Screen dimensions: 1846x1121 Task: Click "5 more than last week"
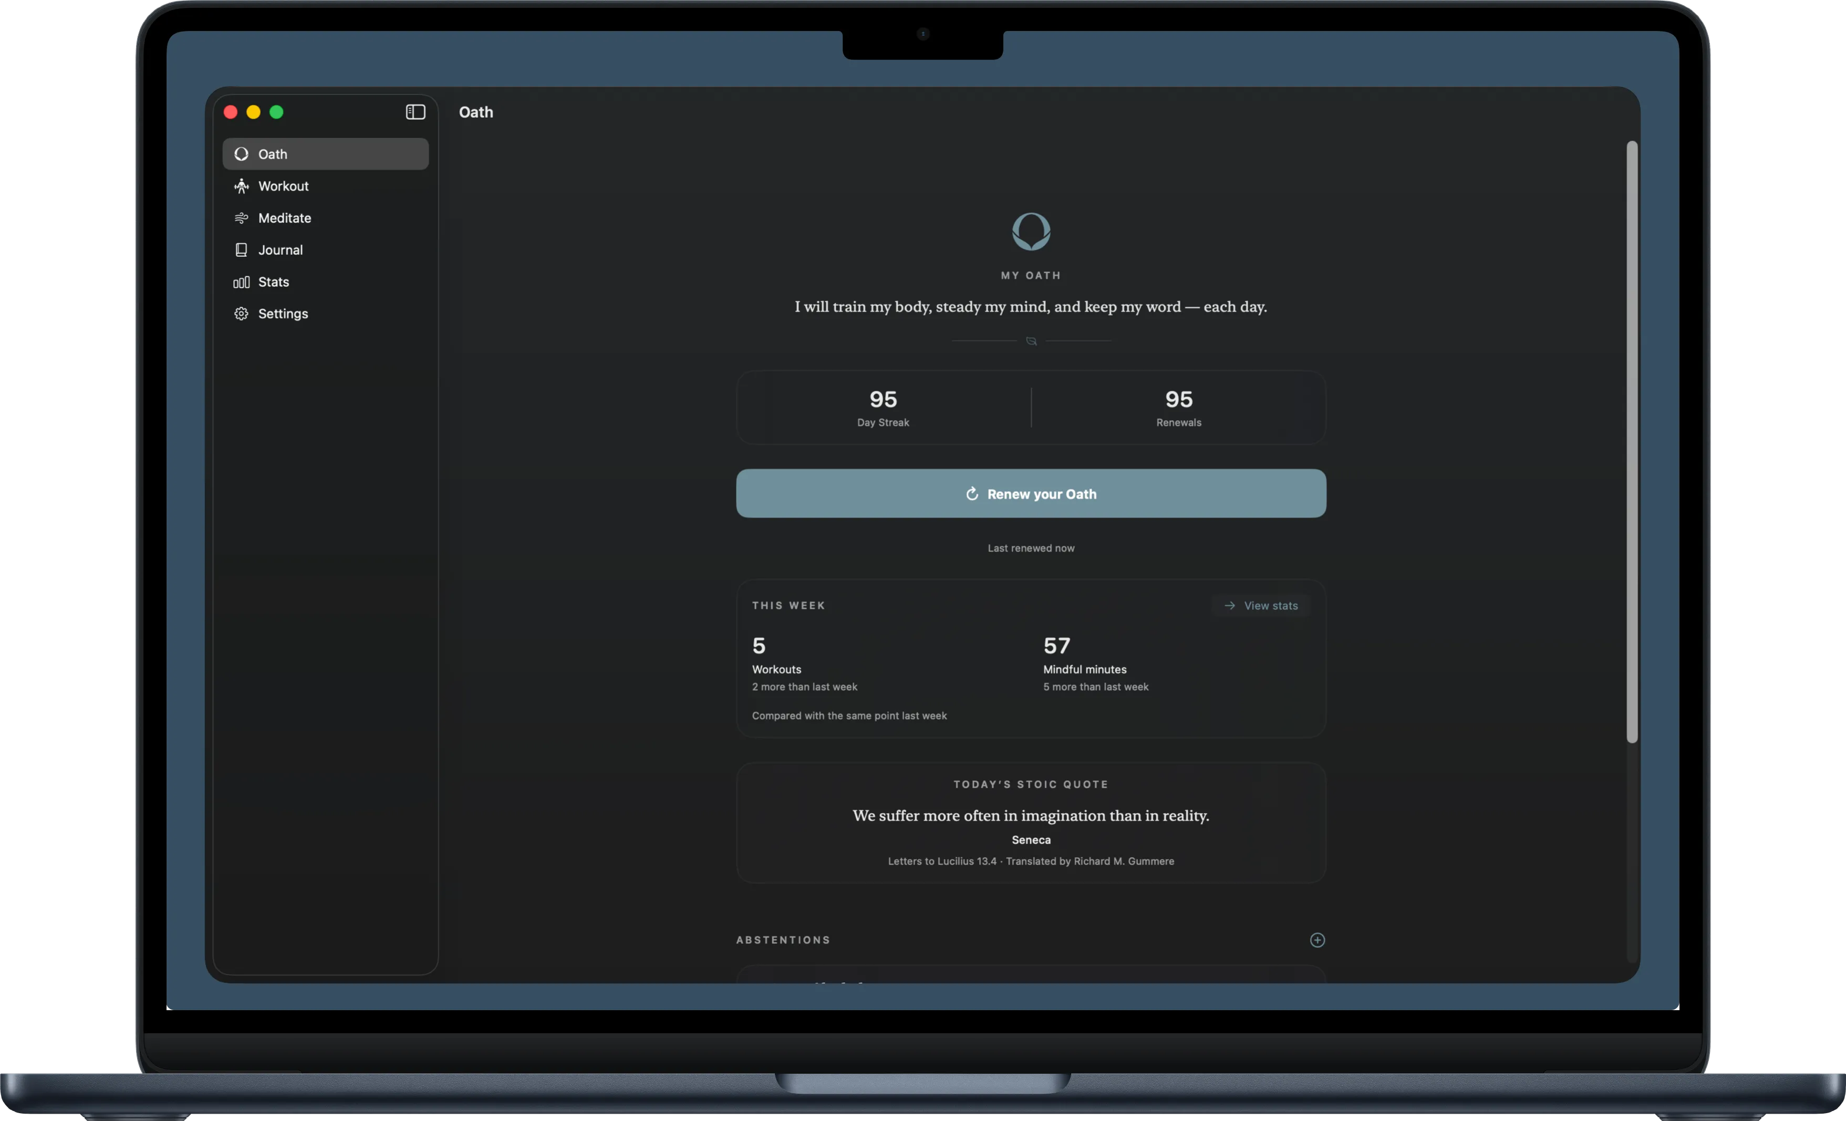coord(1095,687)
